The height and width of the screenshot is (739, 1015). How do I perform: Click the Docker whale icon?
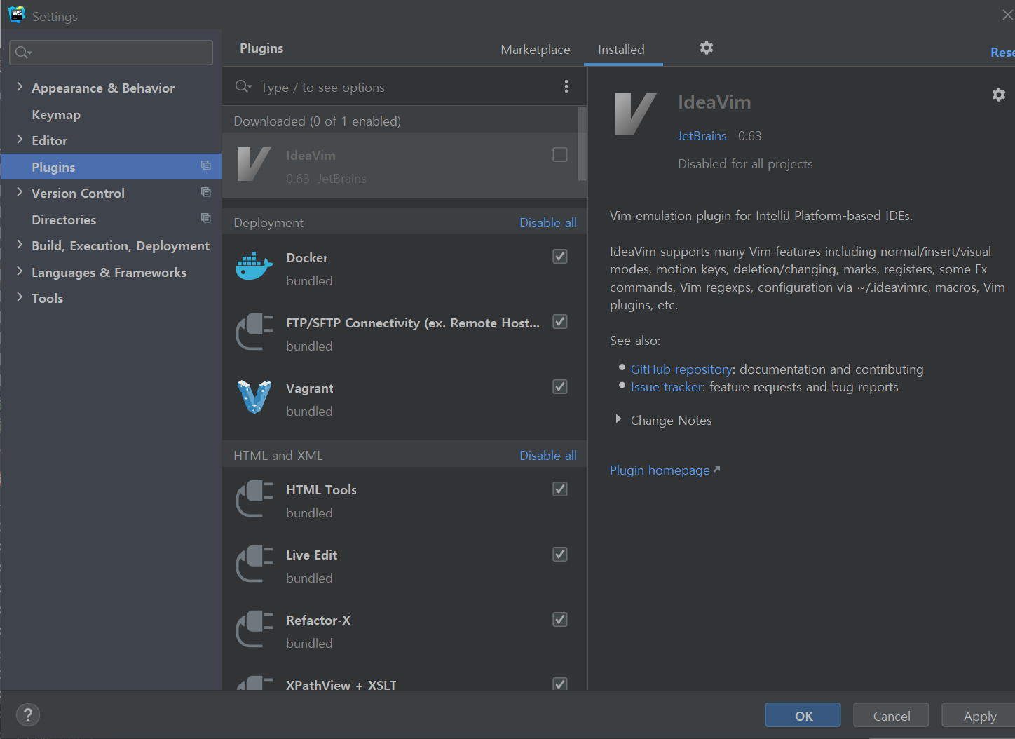point(254,266)
